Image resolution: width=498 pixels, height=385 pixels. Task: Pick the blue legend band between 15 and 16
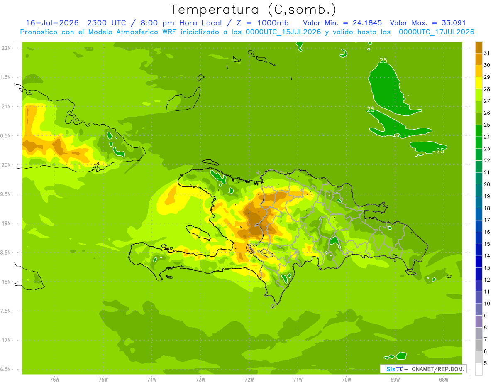[478, 238]
